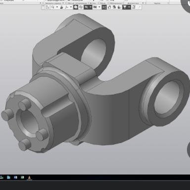
Task: Select the right fork ear bore hole
Action: 167,97
